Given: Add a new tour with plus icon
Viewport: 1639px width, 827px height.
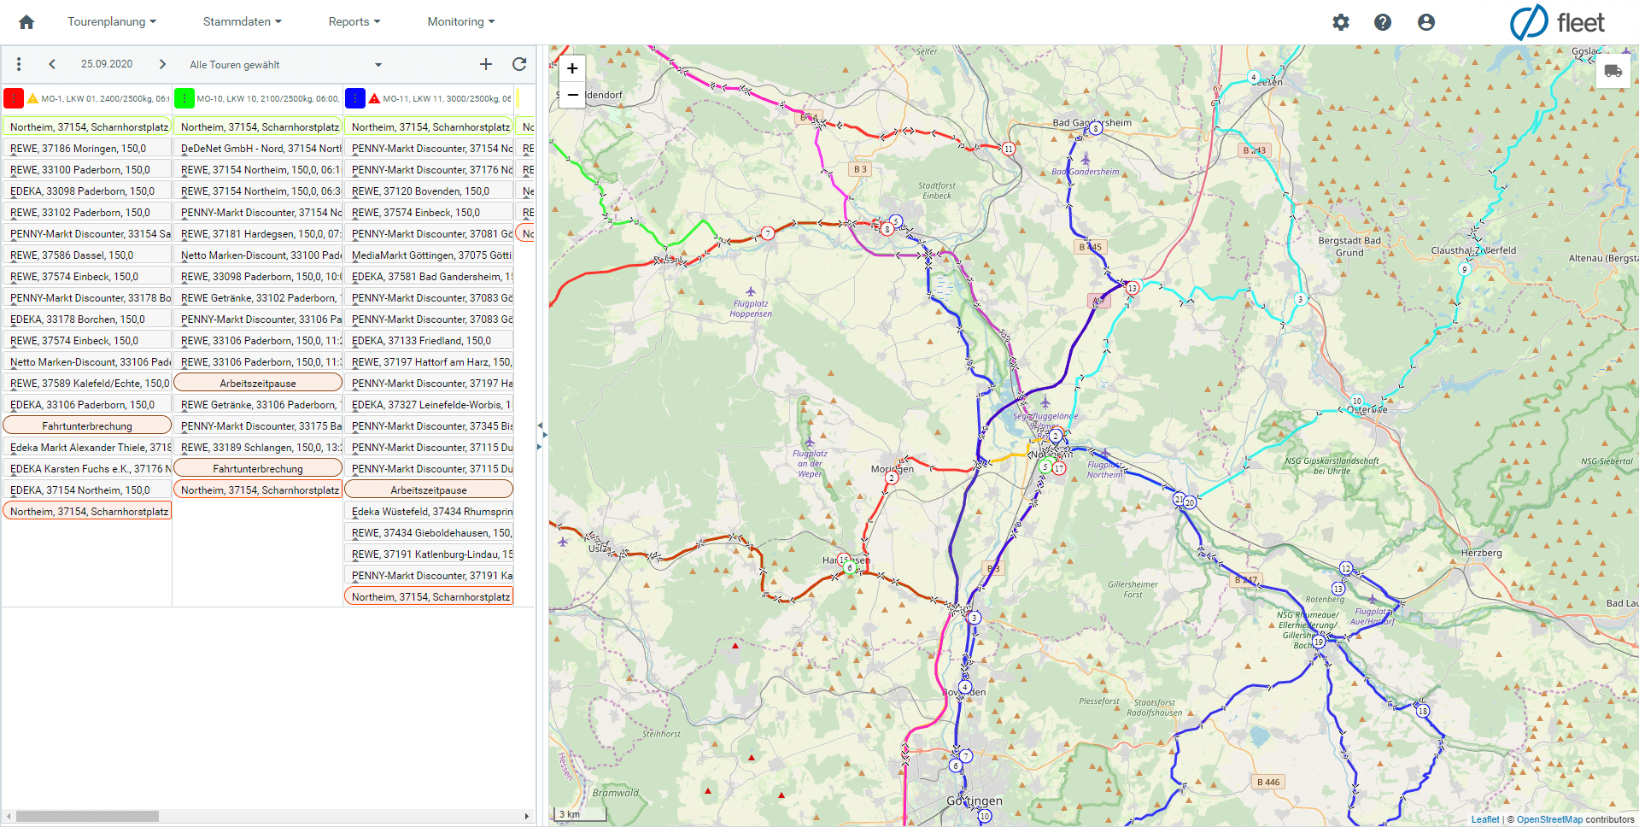Looking at the screenshot, I should coord(486,64).
